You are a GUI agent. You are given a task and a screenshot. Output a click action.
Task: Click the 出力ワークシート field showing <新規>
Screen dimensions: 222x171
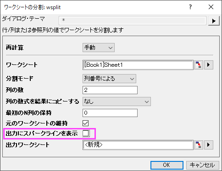138,145
